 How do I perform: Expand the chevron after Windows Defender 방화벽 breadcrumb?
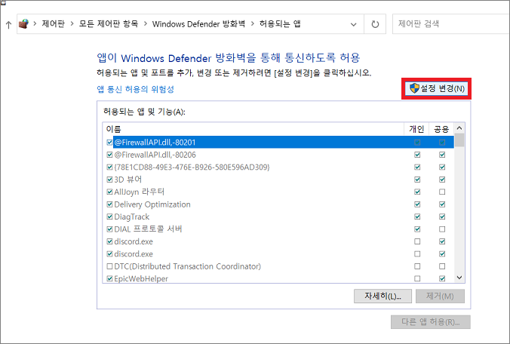pyautogui.click(x=253, y=23)
